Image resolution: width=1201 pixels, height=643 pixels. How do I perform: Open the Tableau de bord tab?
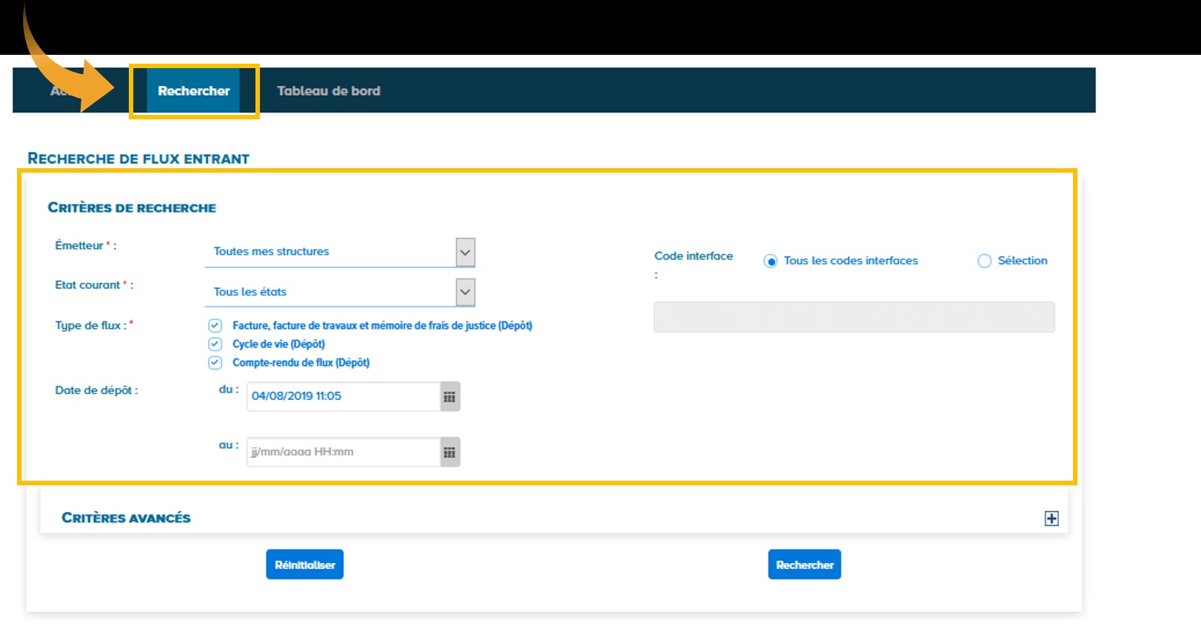[x=328, y=91]
